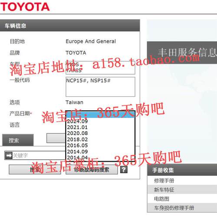
Task: Choose production date 2021.01
Action: 77,127
